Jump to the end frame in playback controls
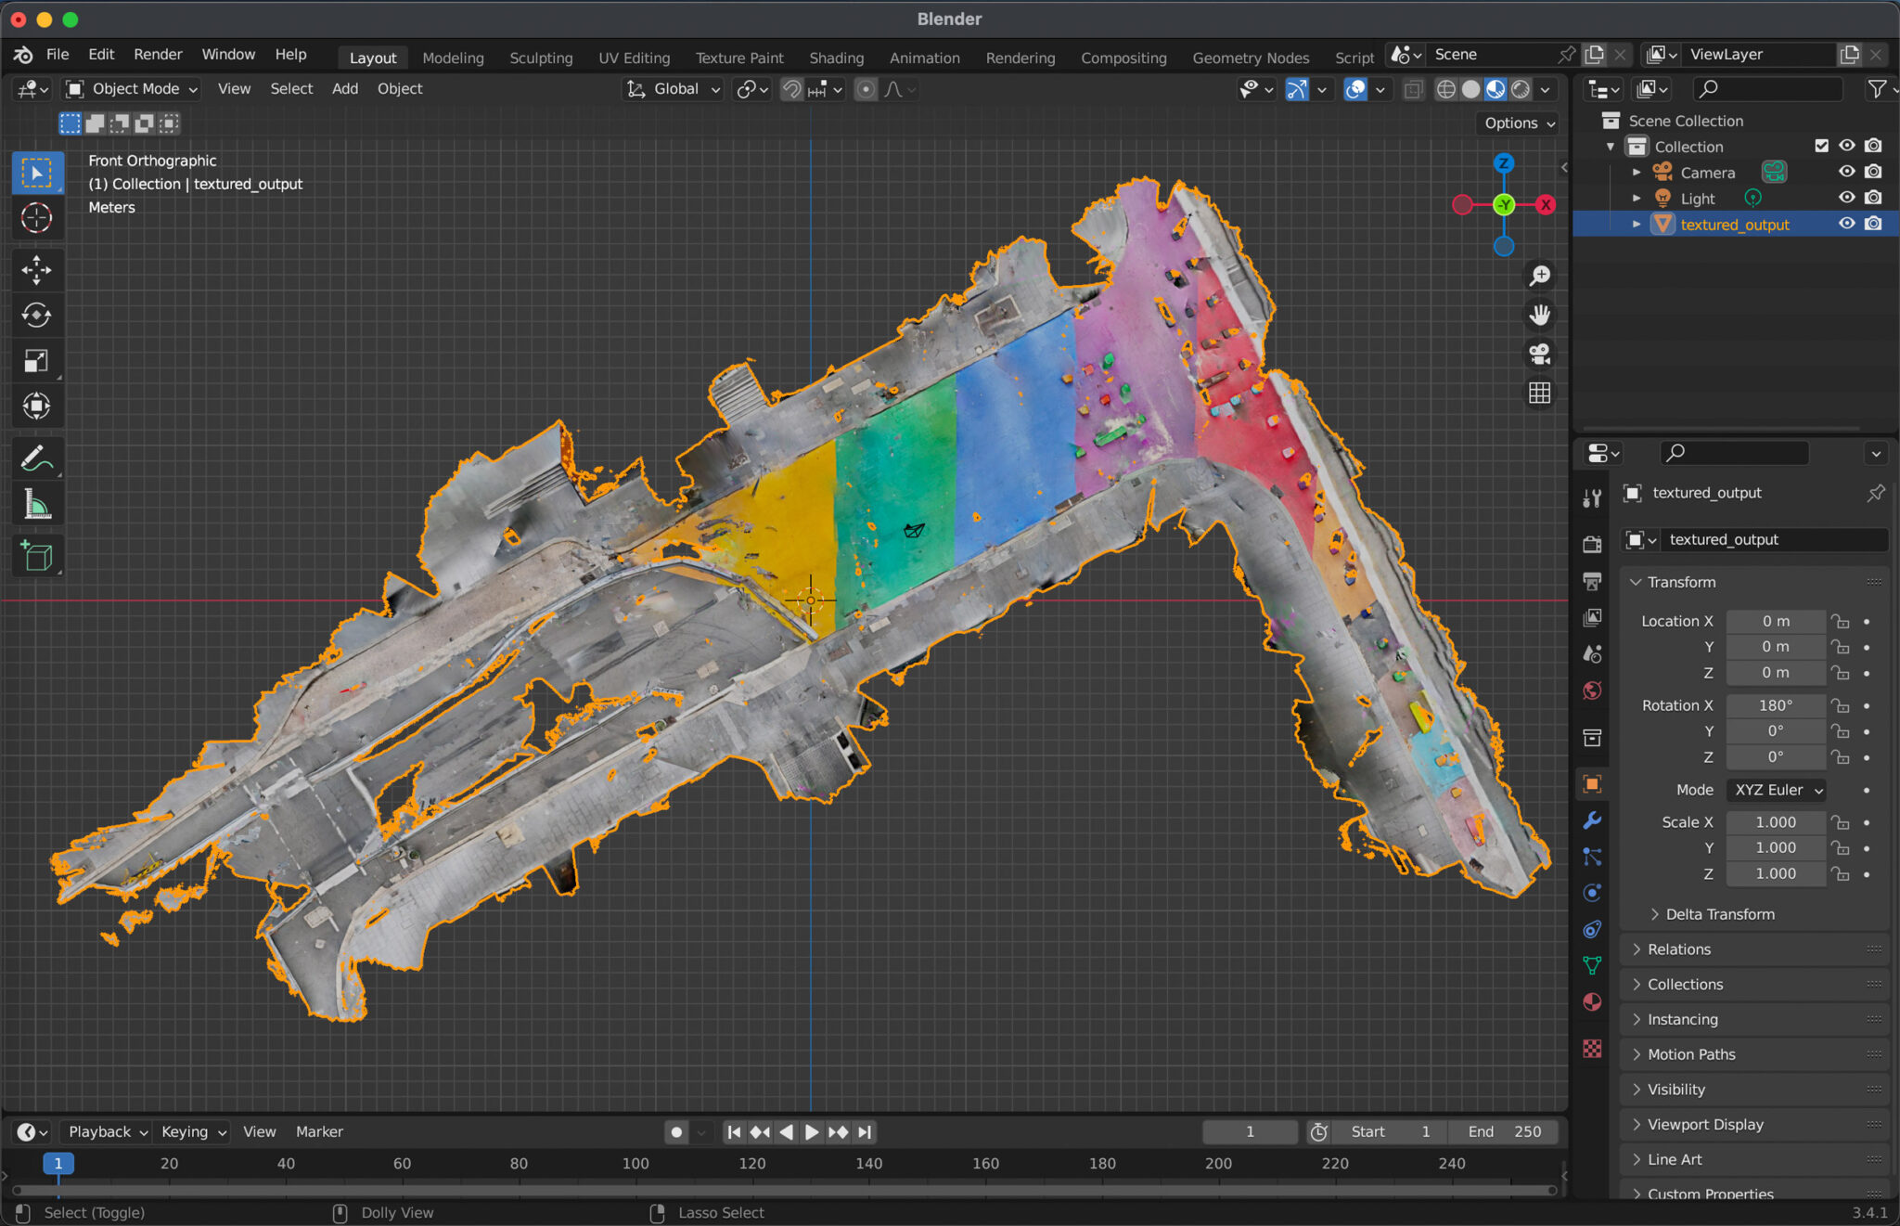Viewport: 1900px width, 1226px height. (864, 1131)
